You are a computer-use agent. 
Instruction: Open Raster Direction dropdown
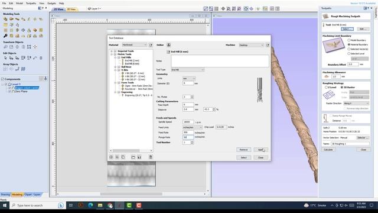[356, 104]
